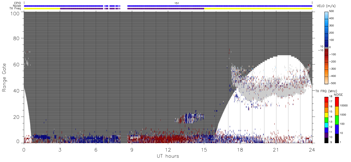
Task: Pick the yellow 14-15 MHz TX FRQ swatch
Action: click(326, 115)
